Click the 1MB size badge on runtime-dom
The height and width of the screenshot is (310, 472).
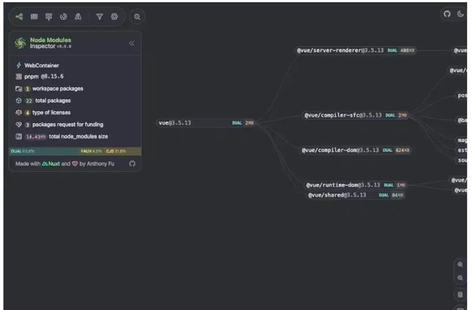click(401, 185)
